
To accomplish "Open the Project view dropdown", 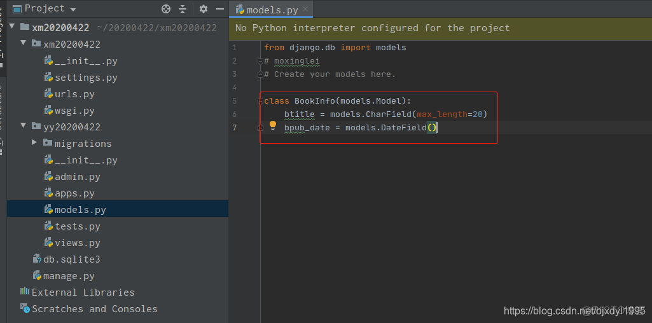I will tap(73, 10).
